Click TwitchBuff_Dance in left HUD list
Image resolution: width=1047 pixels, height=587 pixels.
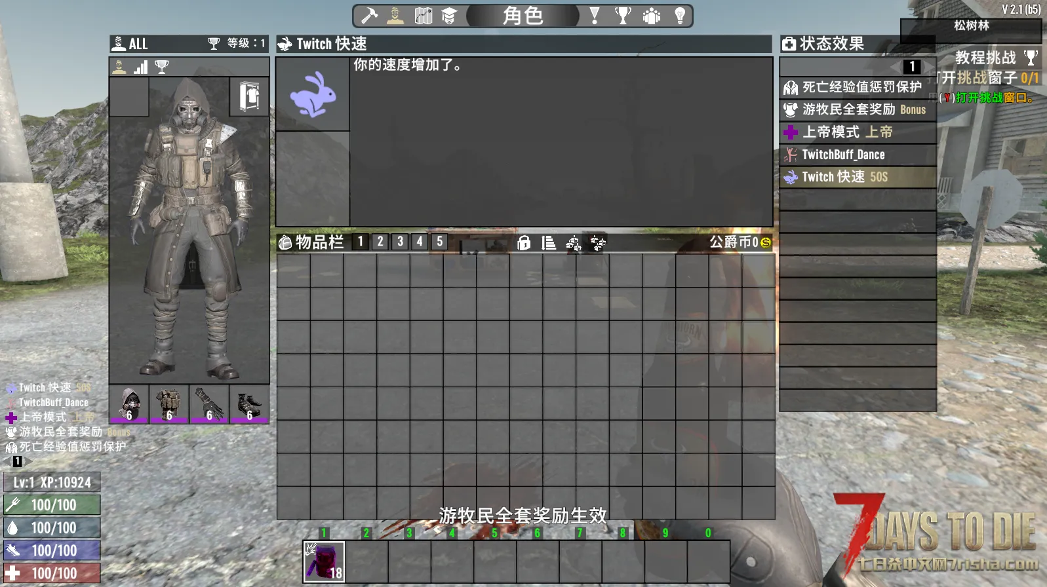point(47,402)
